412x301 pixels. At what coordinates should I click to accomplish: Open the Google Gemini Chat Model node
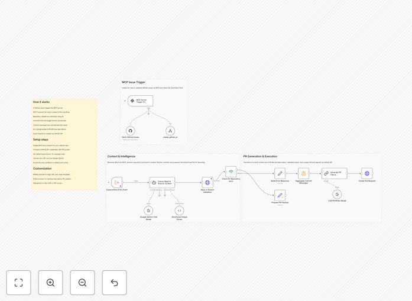[x=148, y=211]
